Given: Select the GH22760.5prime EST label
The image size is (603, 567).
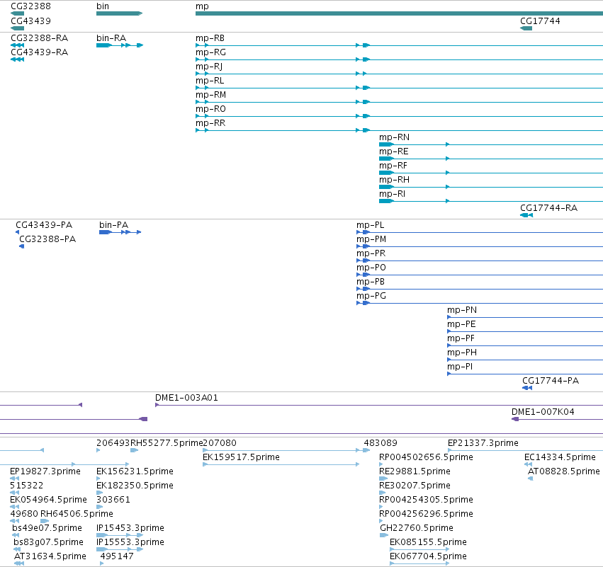Looking at the screenshot, I should point(417,528).
